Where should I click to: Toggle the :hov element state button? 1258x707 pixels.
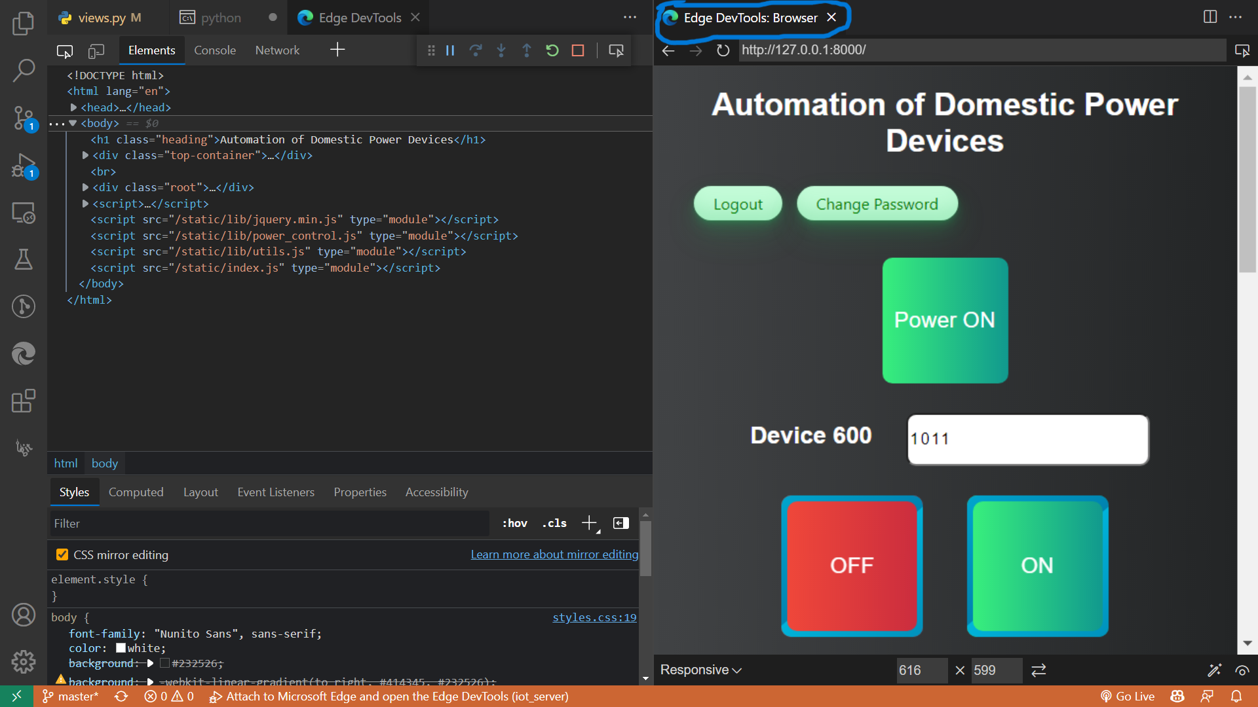point(514,523)
